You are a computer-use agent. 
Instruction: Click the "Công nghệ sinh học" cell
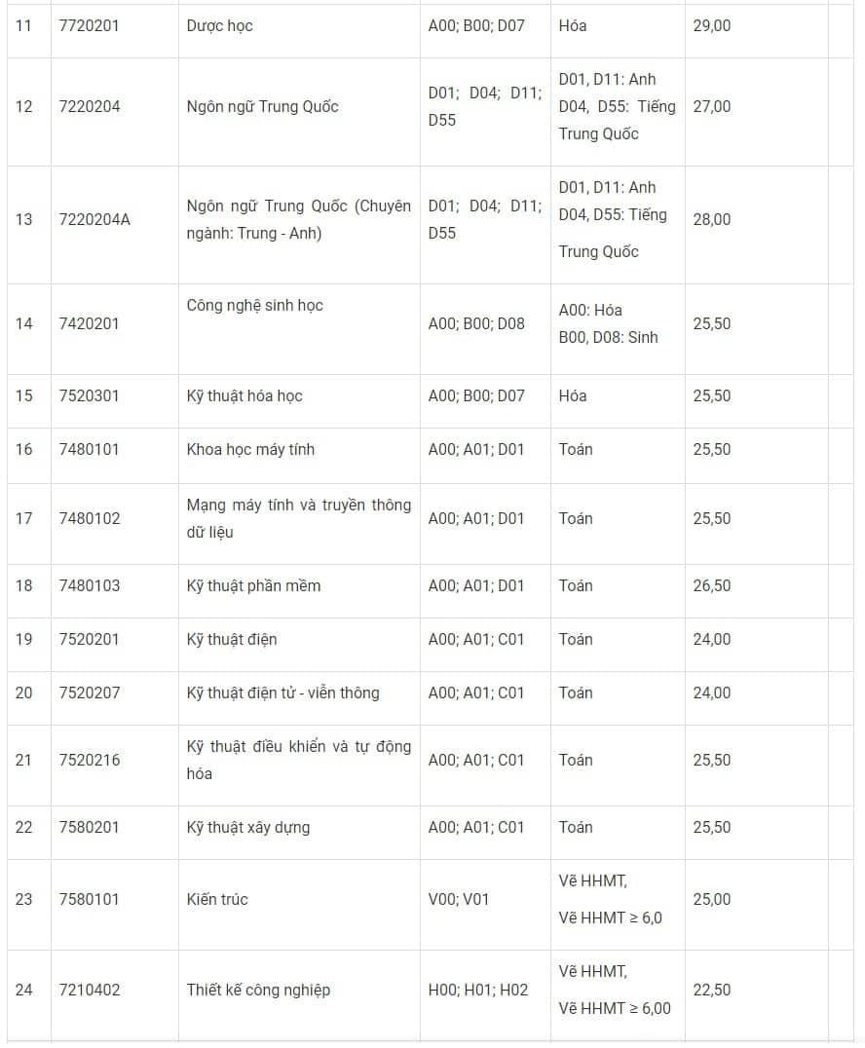(x=254, y=306)
